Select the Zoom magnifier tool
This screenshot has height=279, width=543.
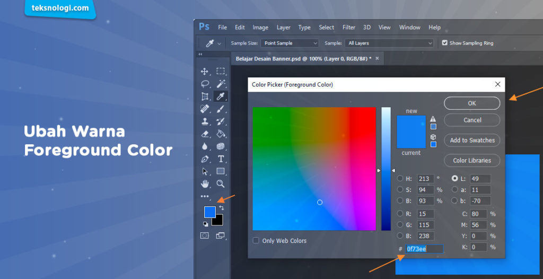click(x=221, y=184)
